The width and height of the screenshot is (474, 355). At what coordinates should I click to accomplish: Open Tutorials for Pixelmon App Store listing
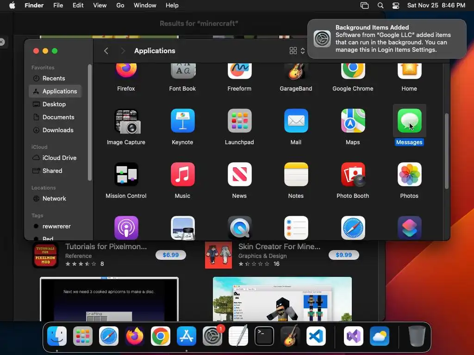[x=106, y=247]
